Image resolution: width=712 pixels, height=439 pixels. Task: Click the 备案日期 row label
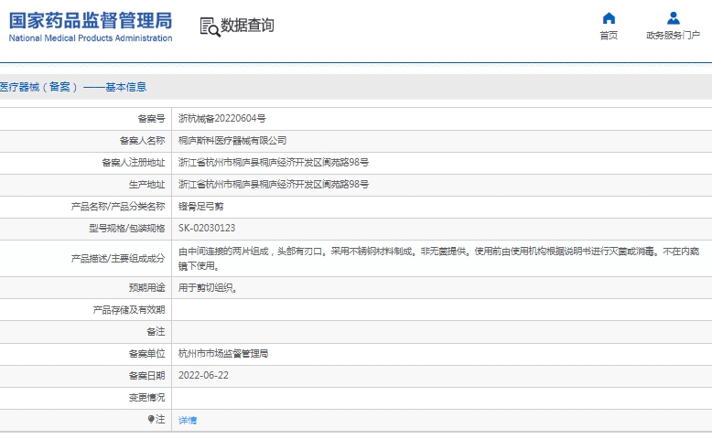click(146, 376)
